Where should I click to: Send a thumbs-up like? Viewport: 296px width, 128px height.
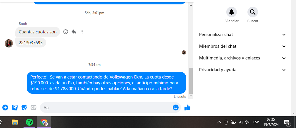pos(187,107)
